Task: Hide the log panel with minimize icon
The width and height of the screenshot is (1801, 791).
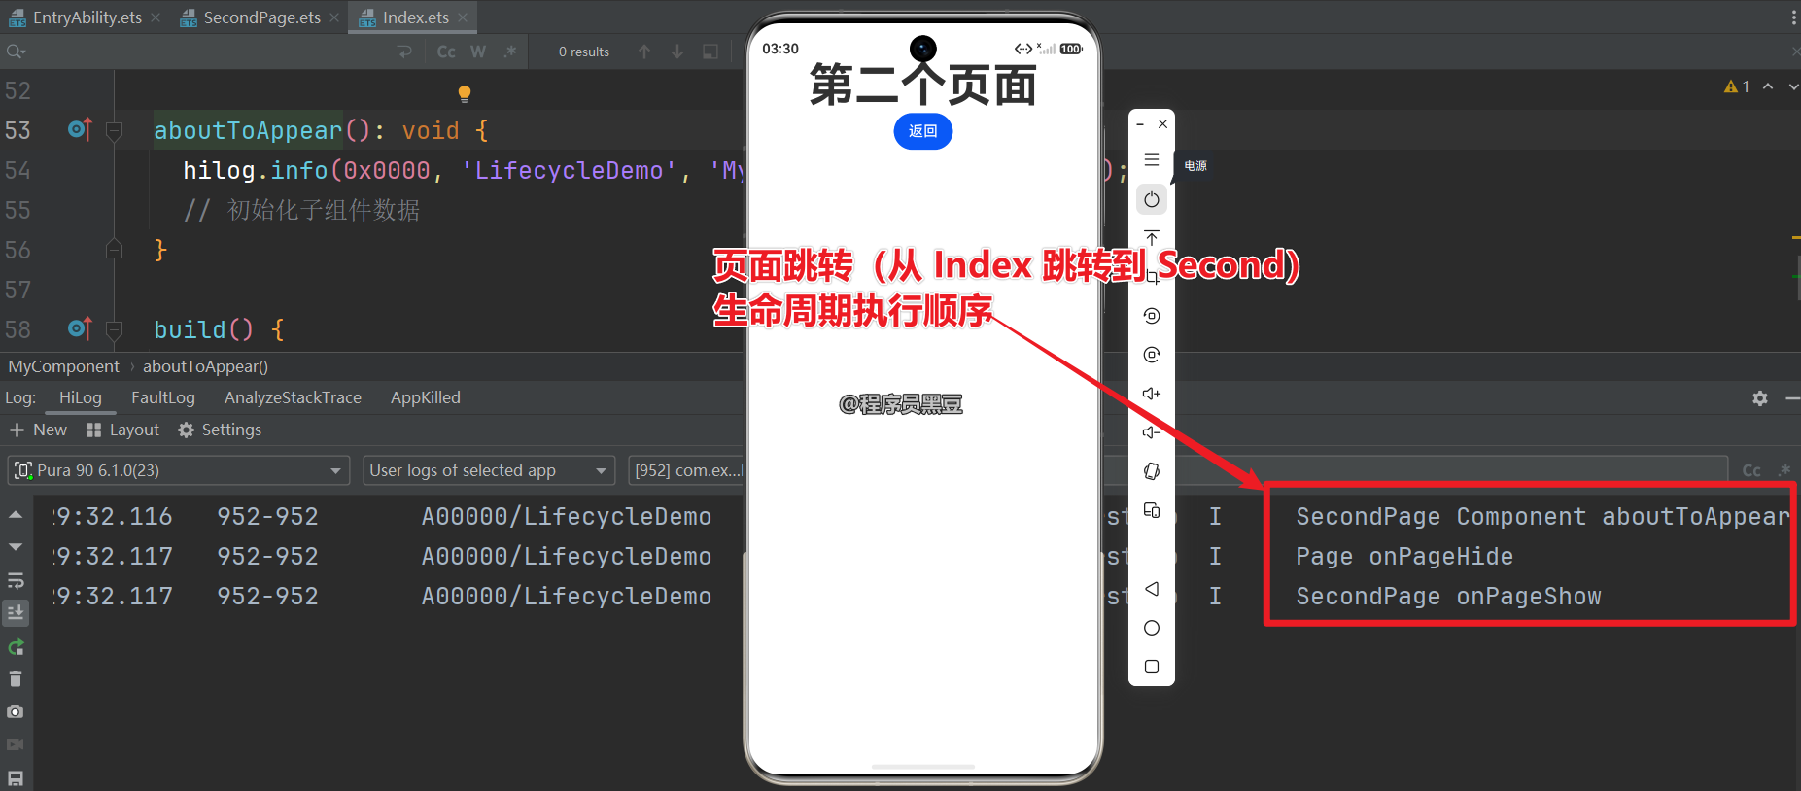Action: (1792, 398)
